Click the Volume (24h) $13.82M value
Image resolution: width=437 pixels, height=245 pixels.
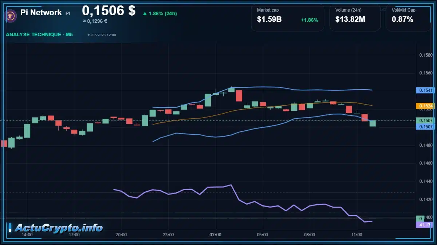pyautogui.click(x=350, y=19)
